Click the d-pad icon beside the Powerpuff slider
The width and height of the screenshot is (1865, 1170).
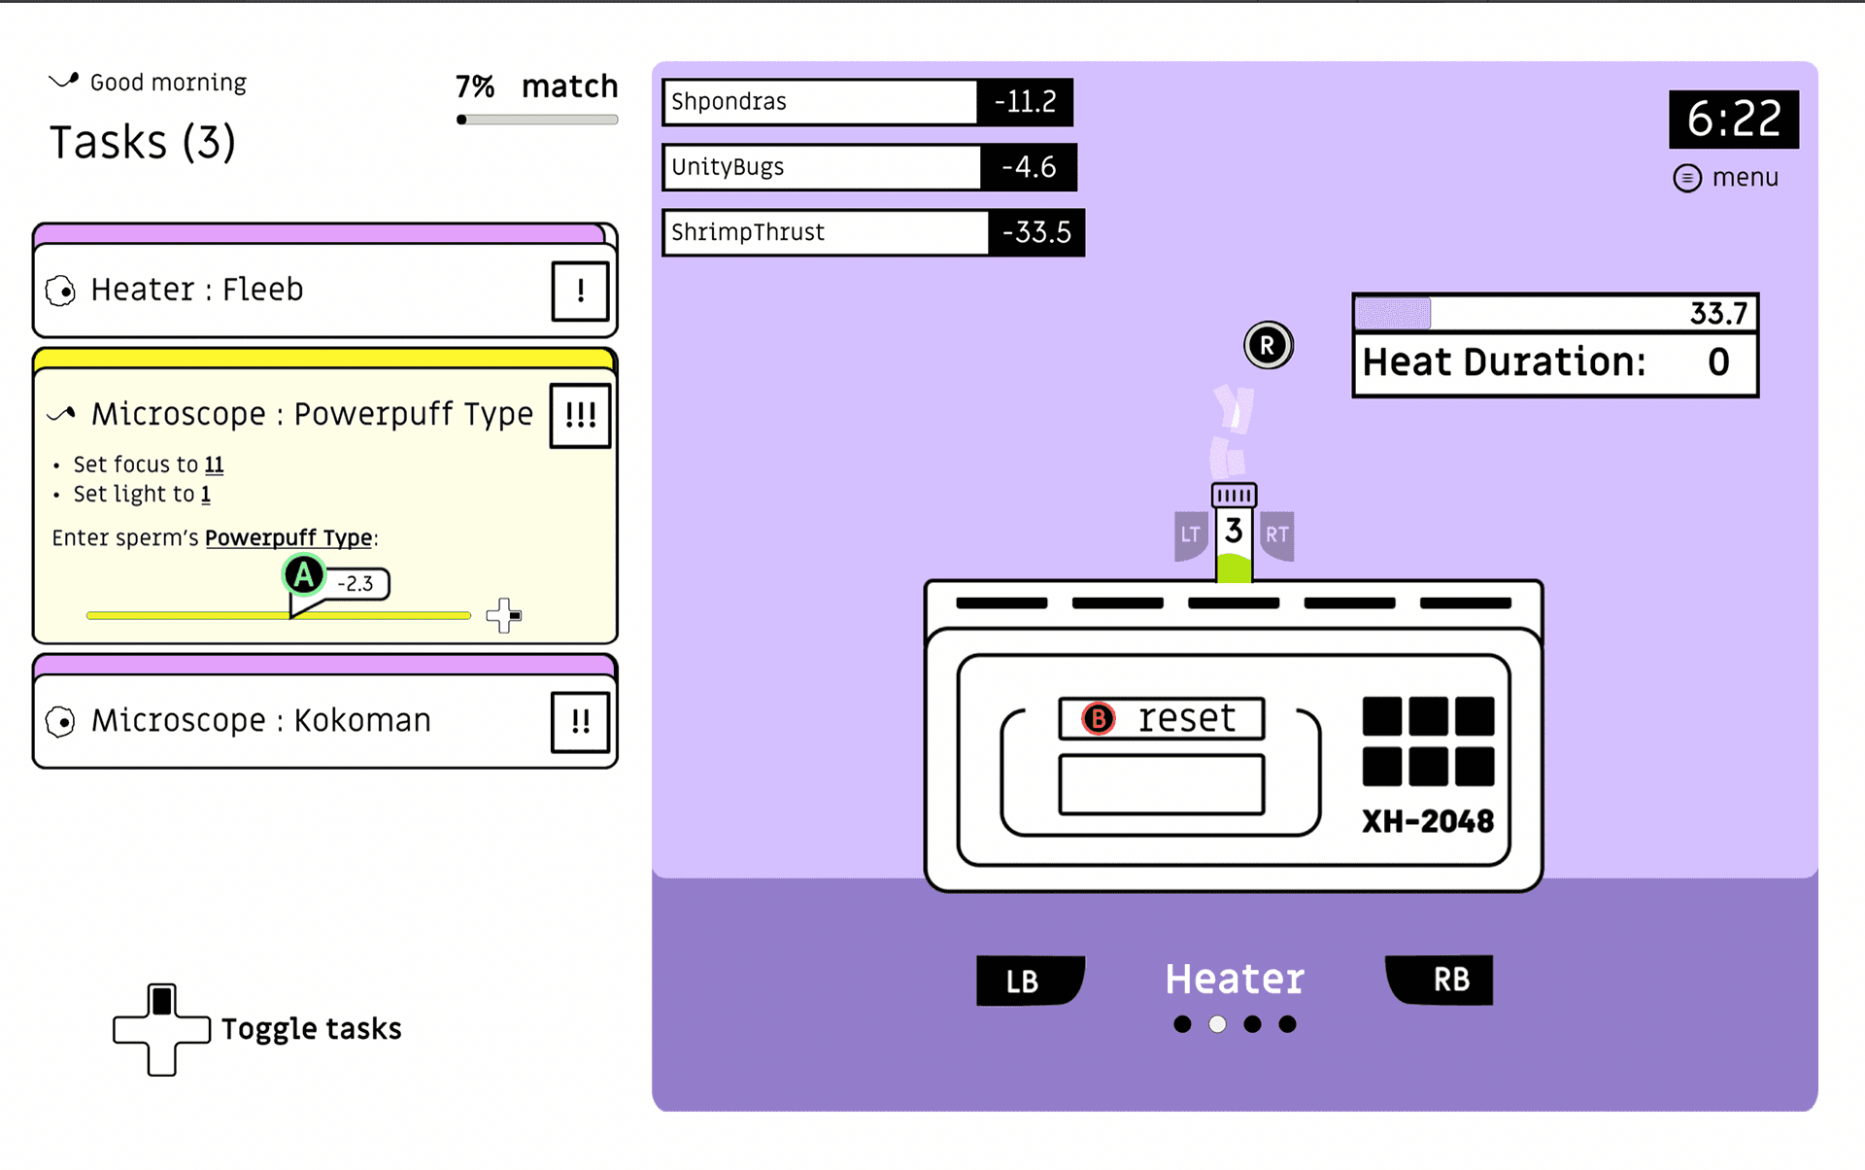click(503, 615)
